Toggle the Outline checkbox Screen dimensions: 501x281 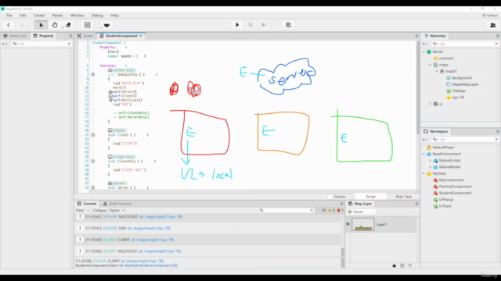coord(330,197)
